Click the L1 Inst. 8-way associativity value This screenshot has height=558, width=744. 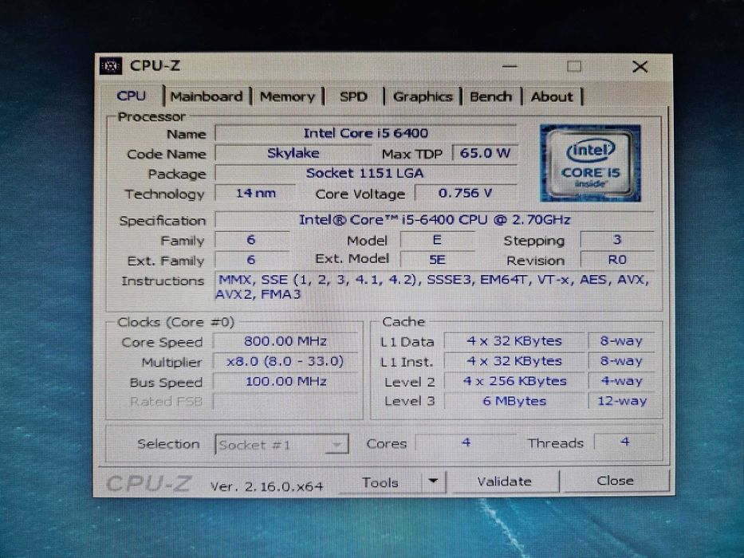621,361
